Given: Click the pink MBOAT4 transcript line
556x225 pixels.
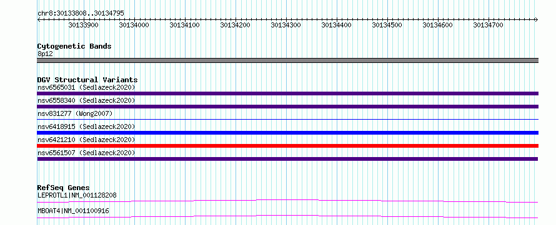Looking at the screenshot, I should (287, 216).
